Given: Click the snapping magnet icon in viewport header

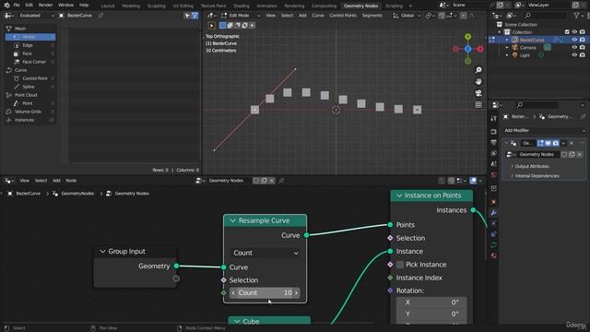Looking at the screenshot, I should point(442,16).
